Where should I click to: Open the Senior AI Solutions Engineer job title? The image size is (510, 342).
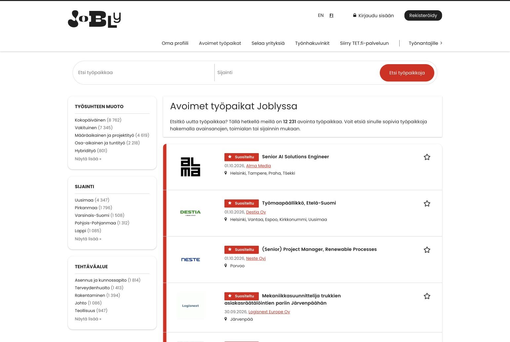click(x=295, y=157)
